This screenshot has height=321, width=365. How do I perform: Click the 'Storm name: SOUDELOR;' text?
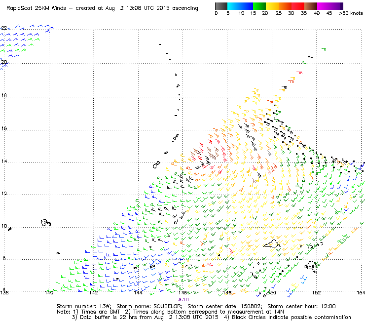[149, 306]
